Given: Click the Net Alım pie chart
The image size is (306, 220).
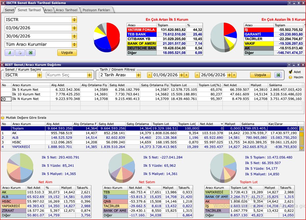Looking at the screenshot, I should pos(20,167).
